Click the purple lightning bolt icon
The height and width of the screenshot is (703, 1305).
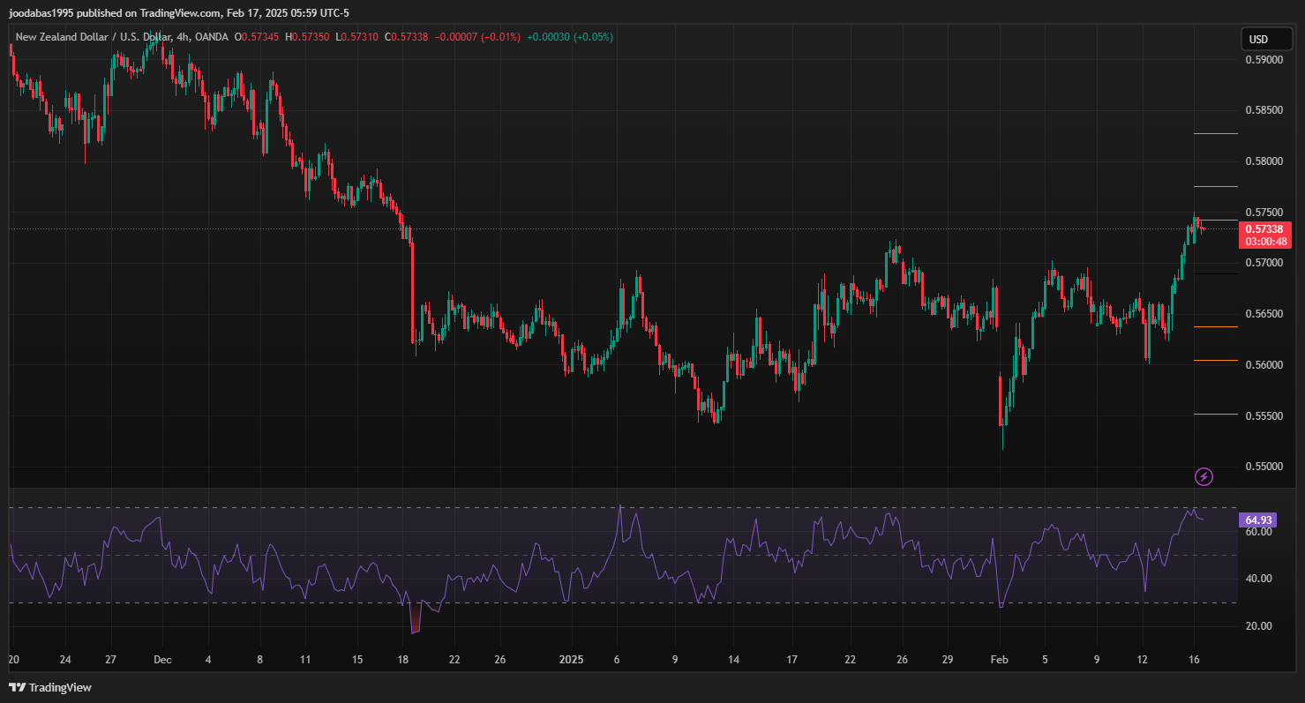pyautogui.click(x=1204, y=477)
